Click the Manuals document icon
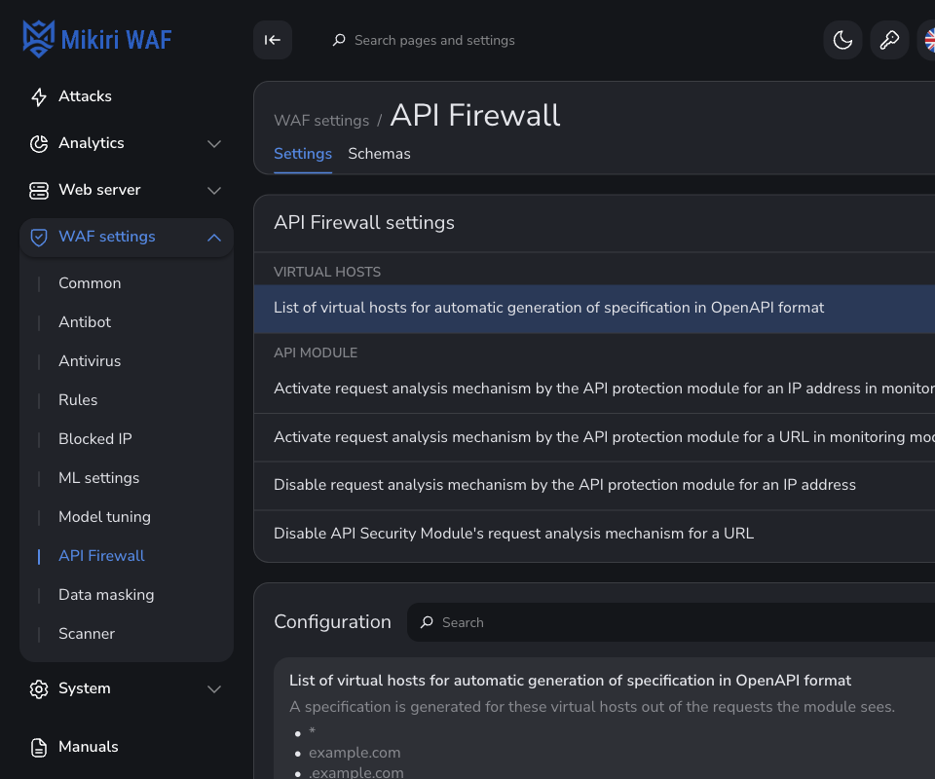 [39, 748]
